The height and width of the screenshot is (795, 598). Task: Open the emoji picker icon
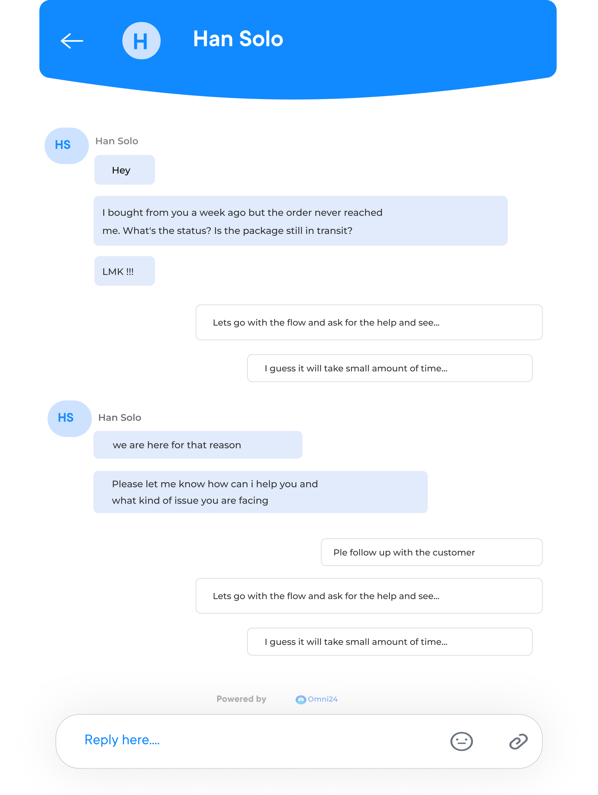461,741
